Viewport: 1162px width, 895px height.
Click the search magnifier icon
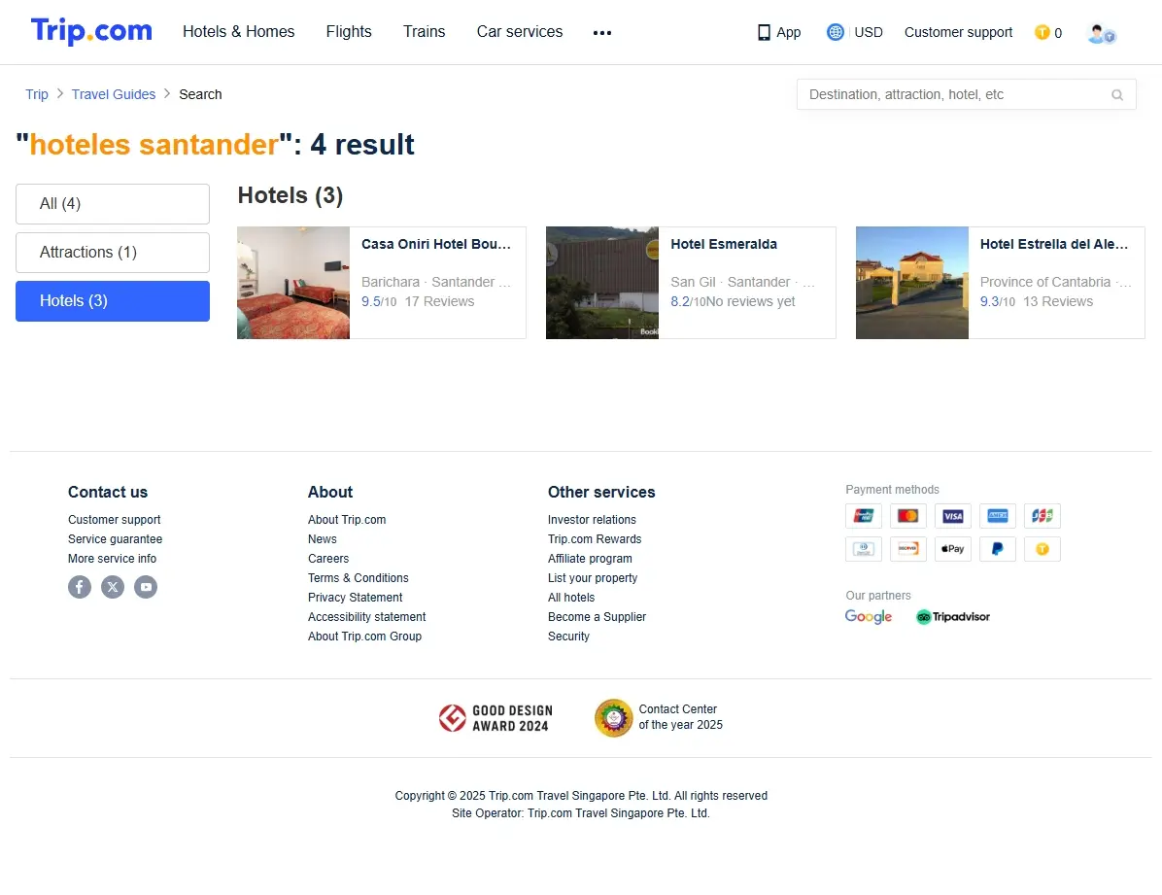pyautogui.click(x=1116, y=95)
